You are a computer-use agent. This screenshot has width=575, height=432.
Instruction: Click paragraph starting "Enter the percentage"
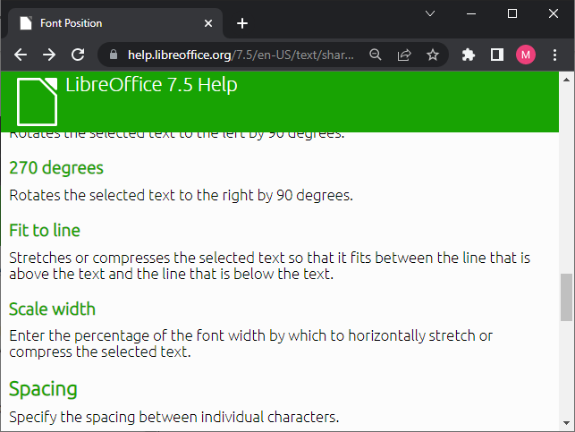tap(250, 343)
